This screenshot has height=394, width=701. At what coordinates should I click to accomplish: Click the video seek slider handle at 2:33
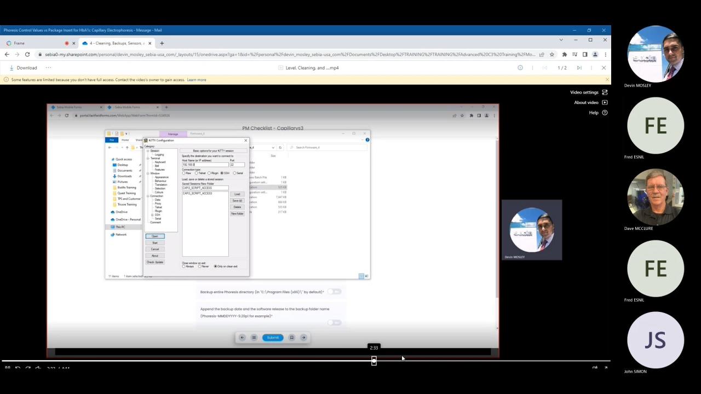[x=374, y=361]
